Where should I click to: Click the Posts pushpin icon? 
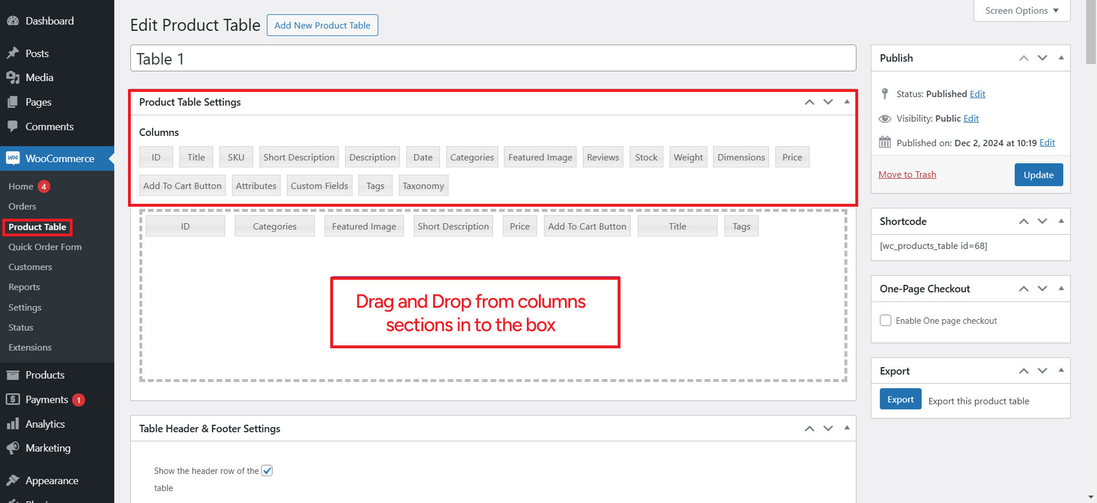coord(13,53)
